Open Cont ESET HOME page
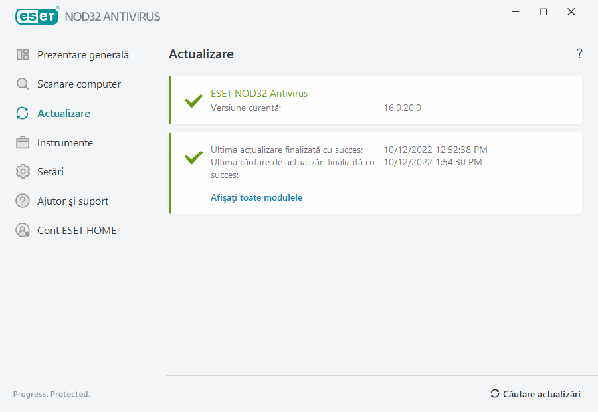 click(76, 231)
